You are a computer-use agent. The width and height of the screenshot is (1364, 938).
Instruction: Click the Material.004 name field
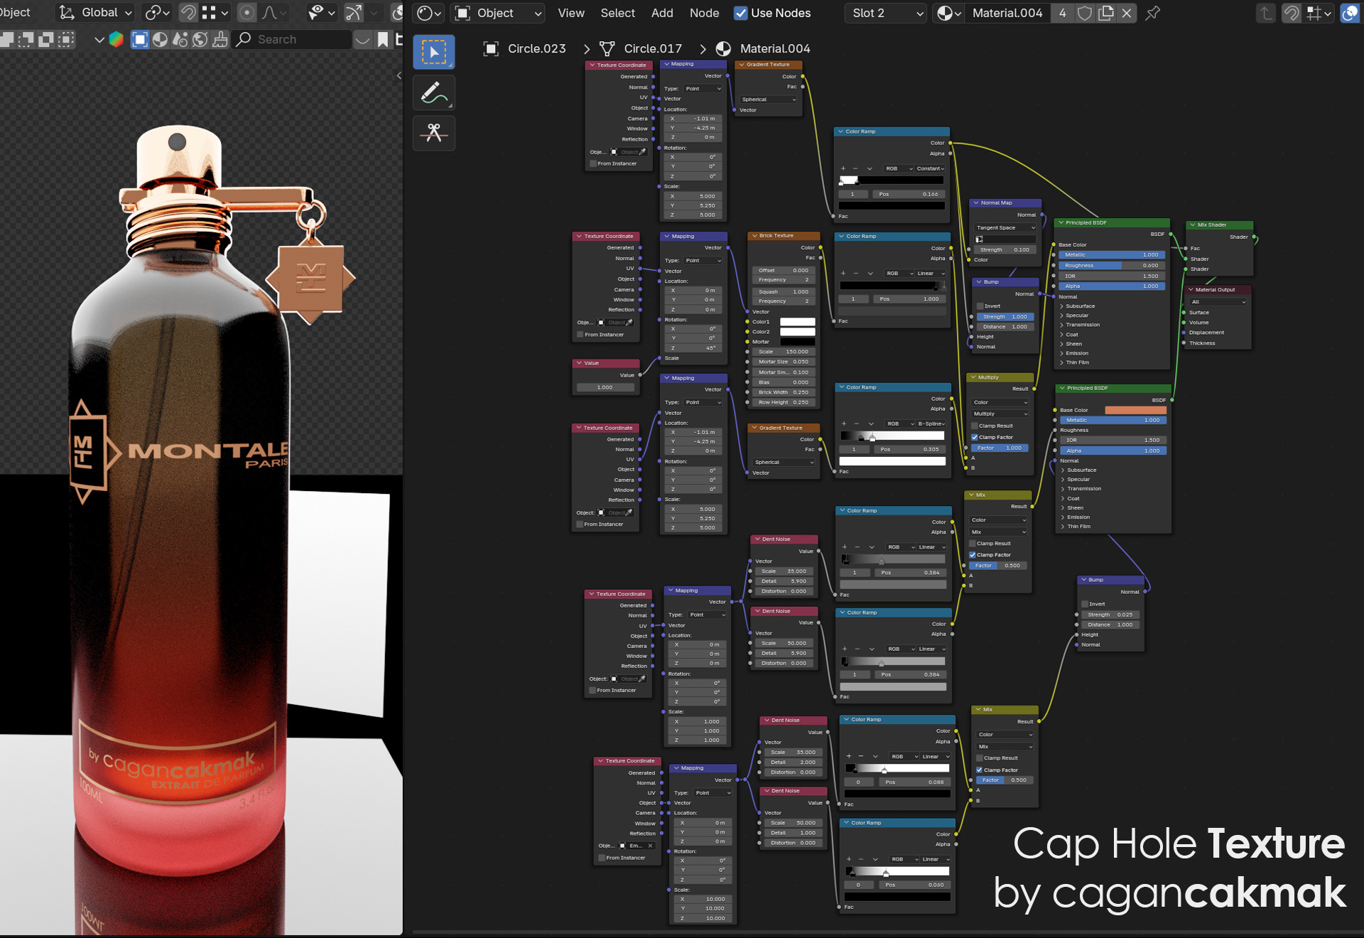coord(1007,13)
